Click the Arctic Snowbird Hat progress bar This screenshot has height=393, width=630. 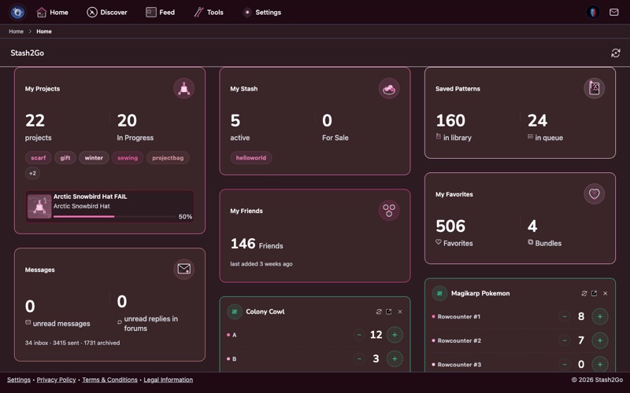(x=113, y=216)
